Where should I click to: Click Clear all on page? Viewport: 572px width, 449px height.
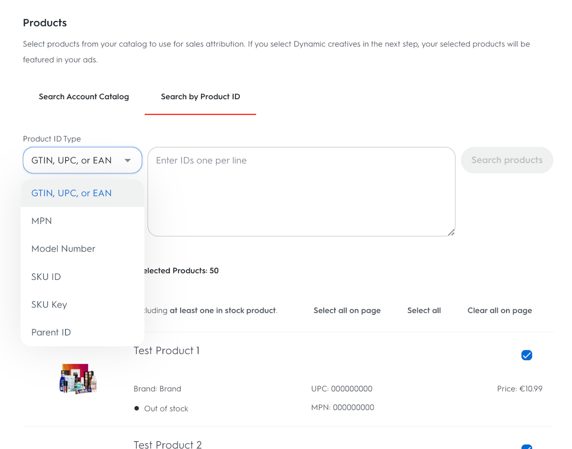500,311
